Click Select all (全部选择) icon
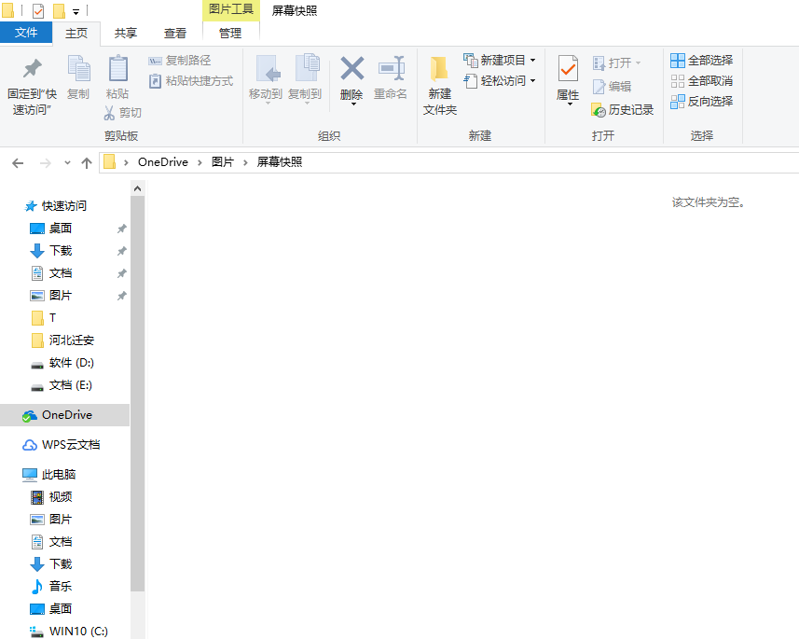The height and width of the screenshot is (639, 799). click(x=678, y=61)
